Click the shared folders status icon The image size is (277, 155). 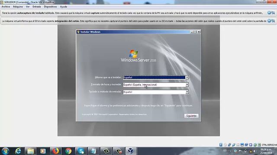pyautogui.click(x=238, y=145)
